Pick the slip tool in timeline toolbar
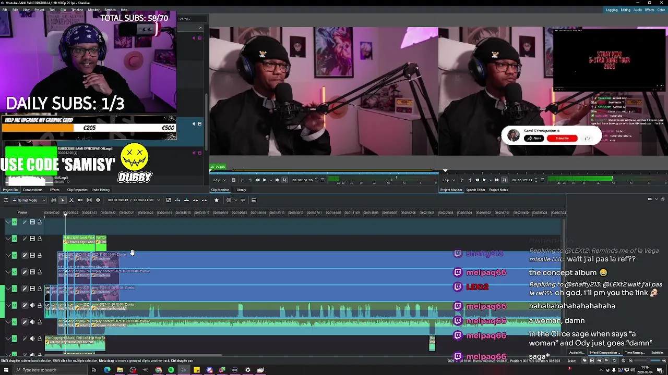This screenshot has width=668, height=375. click(x=89, y=200)
